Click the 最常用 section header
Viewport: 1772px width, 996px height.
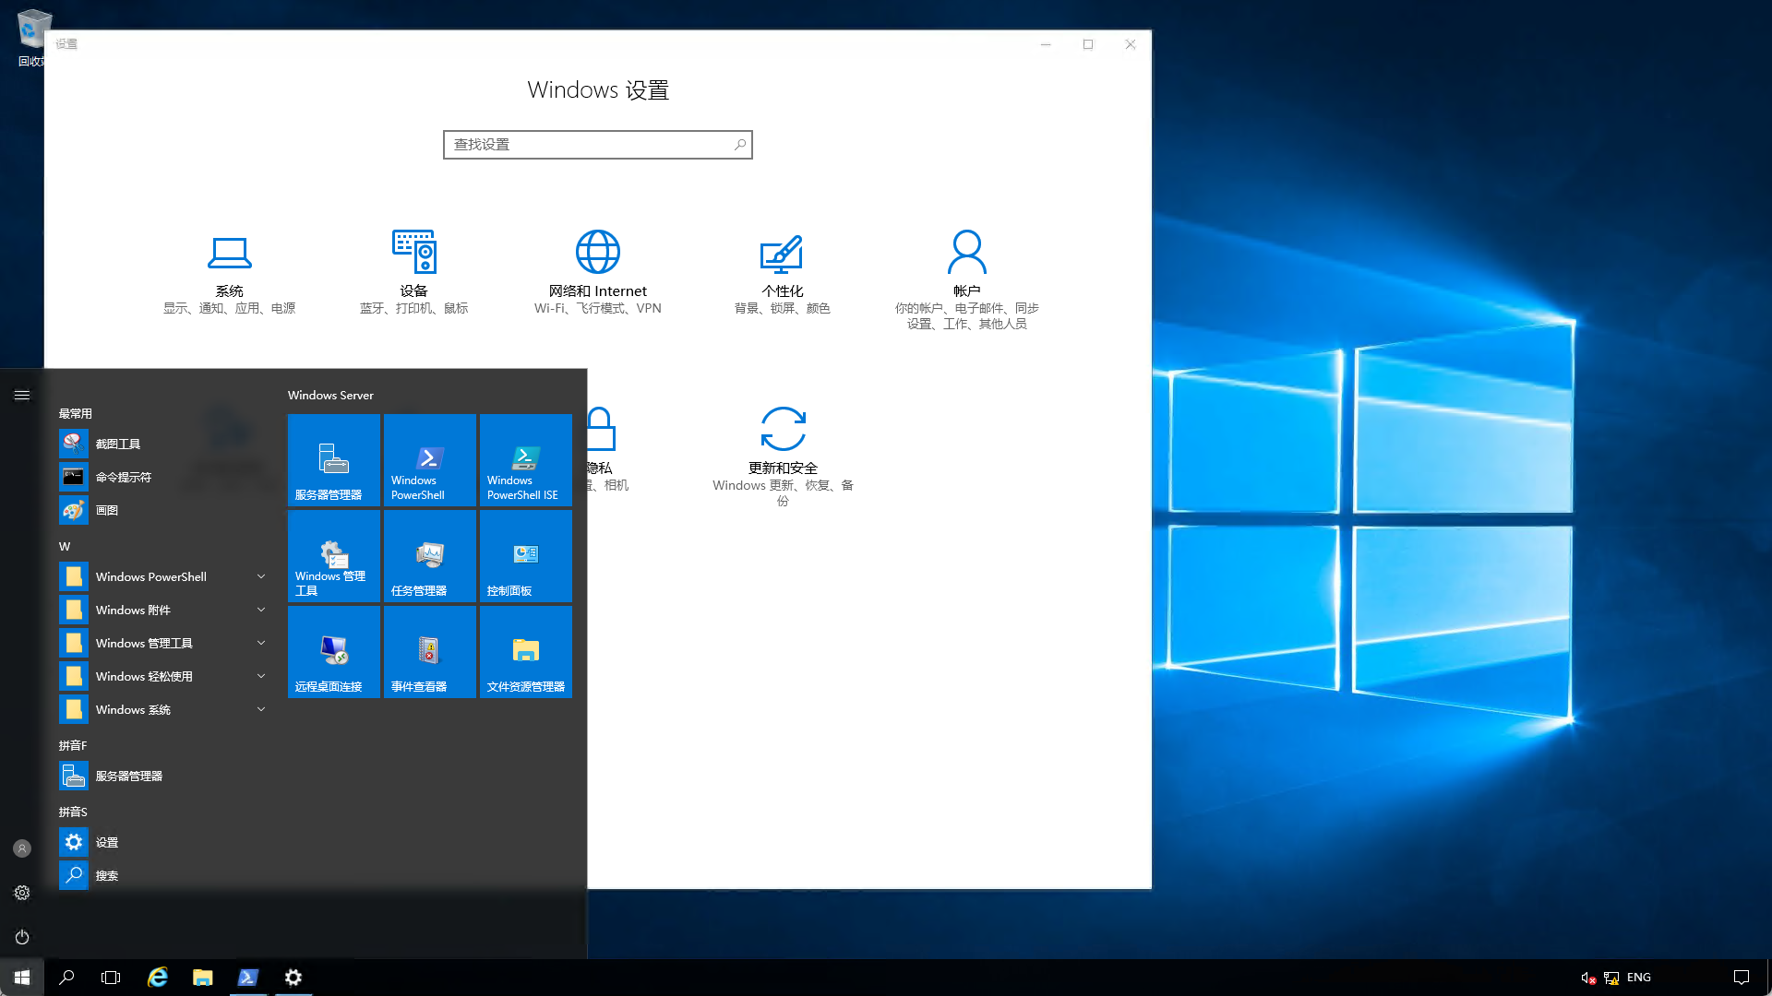pos(76,413)
